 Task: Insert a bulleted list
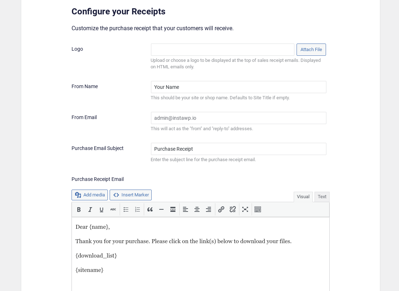pyautogui.click(x=126, y=209)
